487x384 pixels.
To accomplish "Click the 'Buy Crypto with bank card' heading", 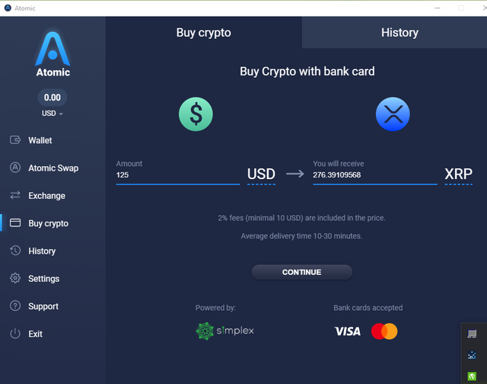I will click(307, 72).
